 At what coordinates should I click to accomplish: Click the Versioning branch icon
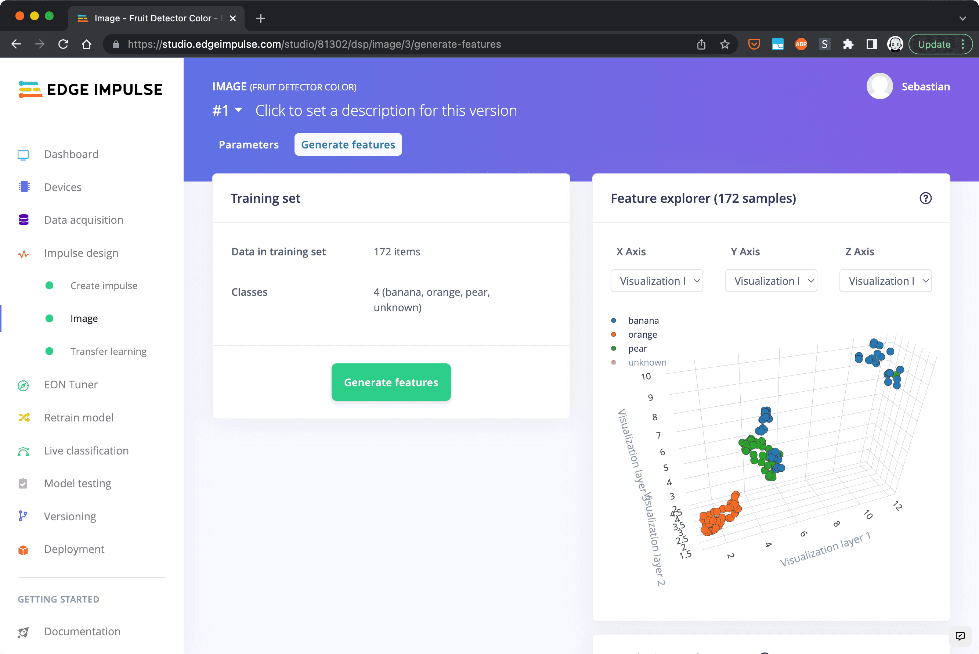click(x=24, y=516)
